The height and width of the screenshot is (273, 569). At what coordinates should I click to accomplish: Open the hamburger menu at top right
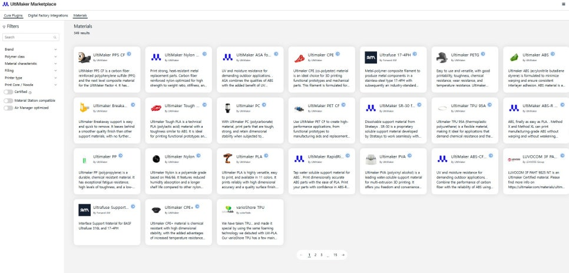tap(564, 4)
